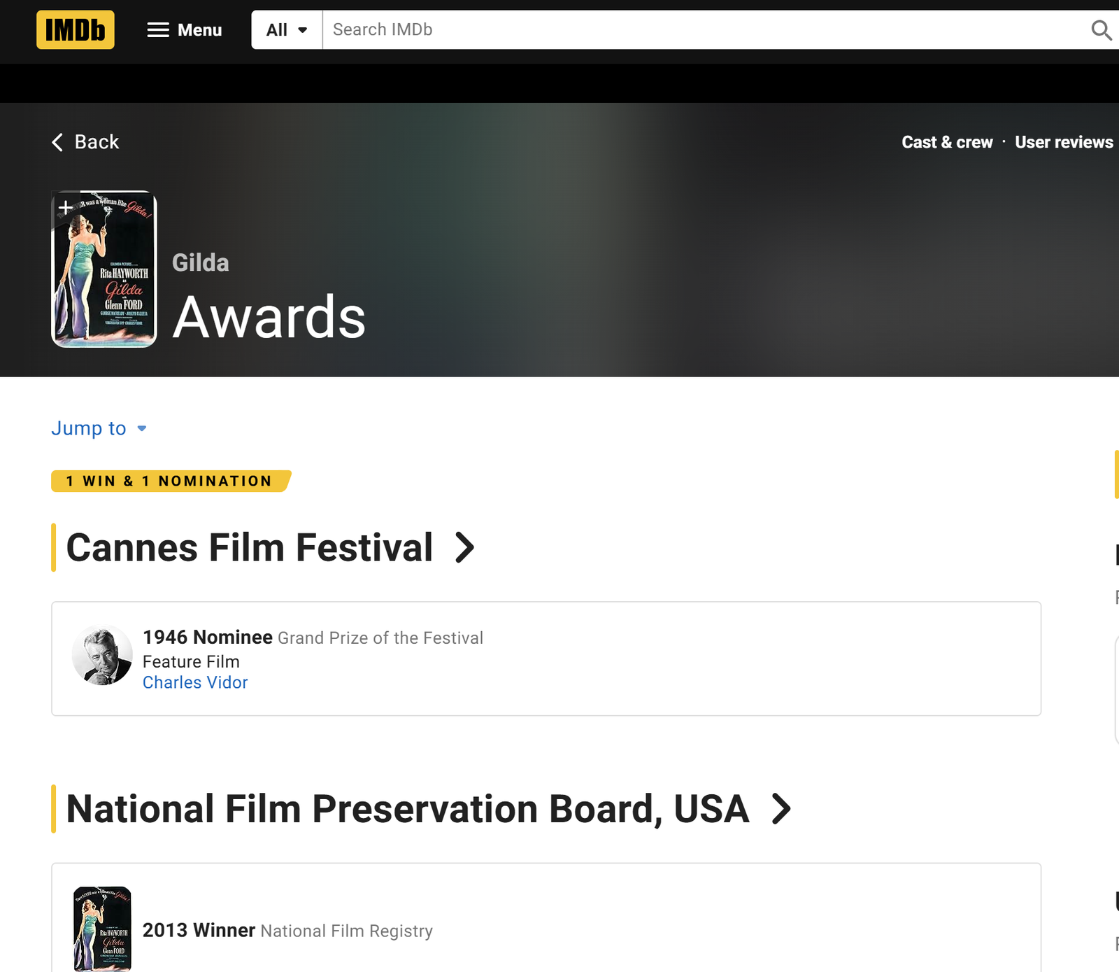Click small Gilda poster beside 2013 Winner
This screenshot has height=972, width=1119.
[x=102, y=929]
